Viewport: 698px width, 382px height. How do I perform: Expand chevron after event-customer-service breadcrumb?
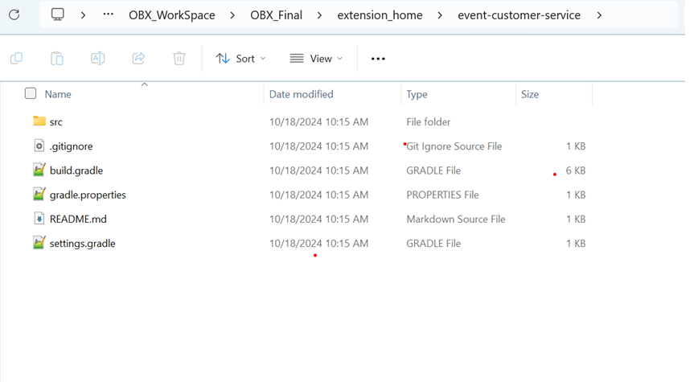(x=599, y=15)
